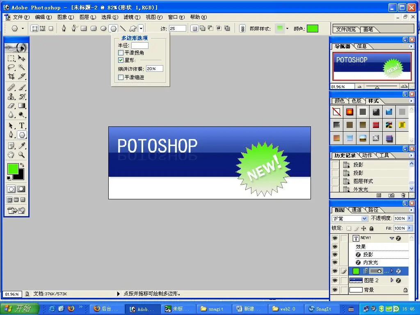Select the Rectangular Marquee tool

point(11,58)
